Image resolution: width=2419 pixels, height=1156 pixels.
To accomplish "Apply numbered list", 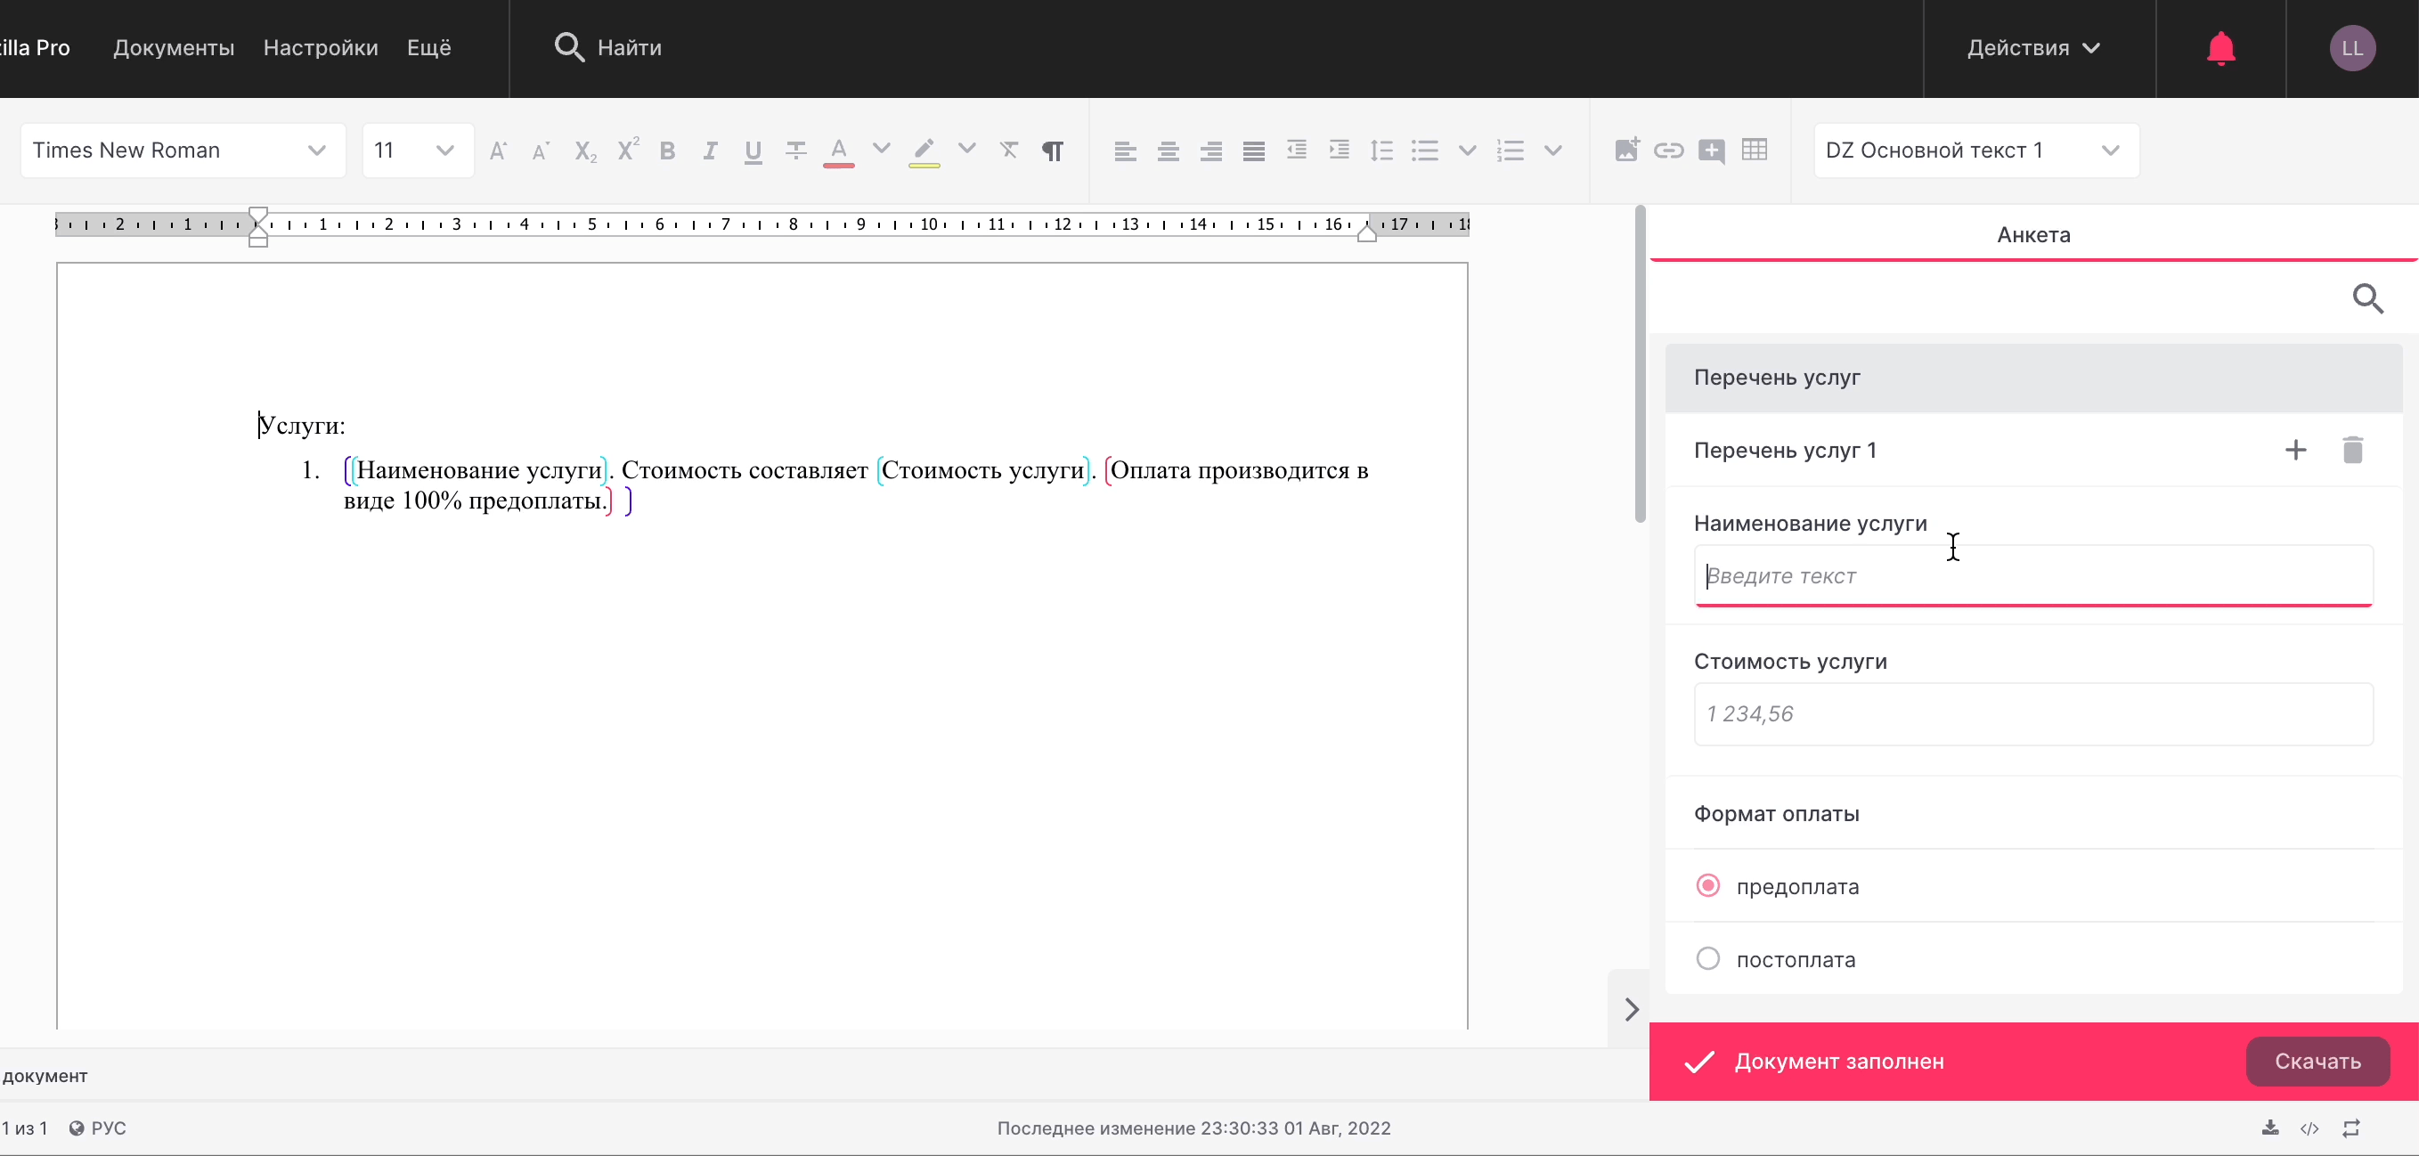I will click(1510, 151).
